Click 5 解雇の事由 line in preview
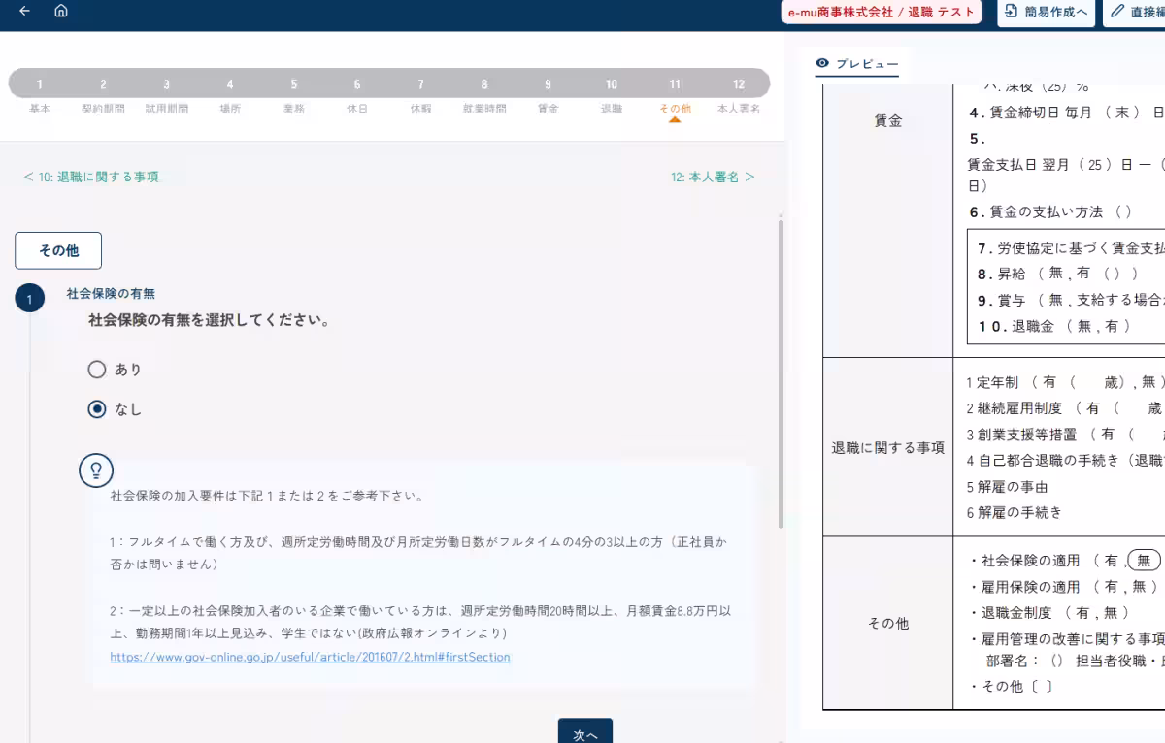The width and height of the screenshot is (1165, 743). coord(1007,487)
